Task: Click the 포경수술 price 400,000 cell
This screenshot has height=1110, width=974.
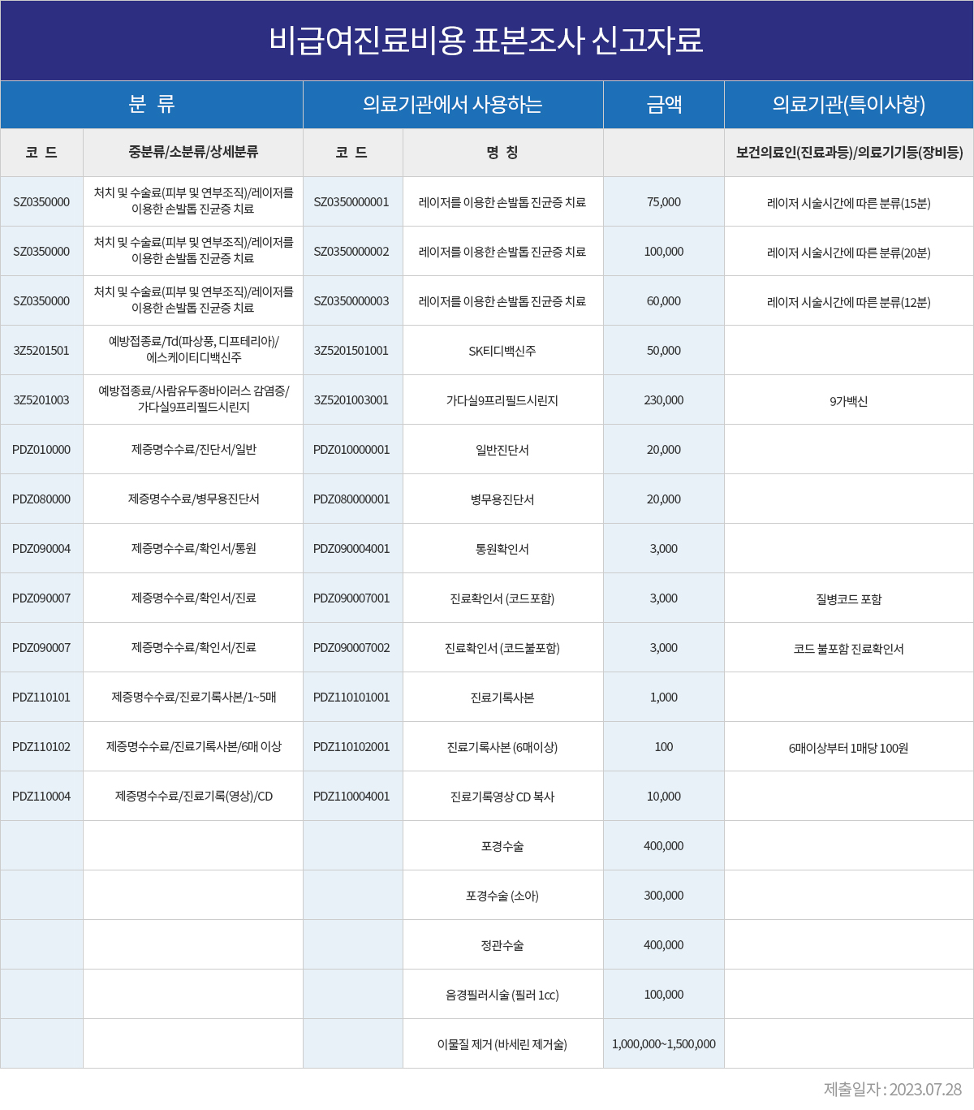Action: [x=663, y=845]
